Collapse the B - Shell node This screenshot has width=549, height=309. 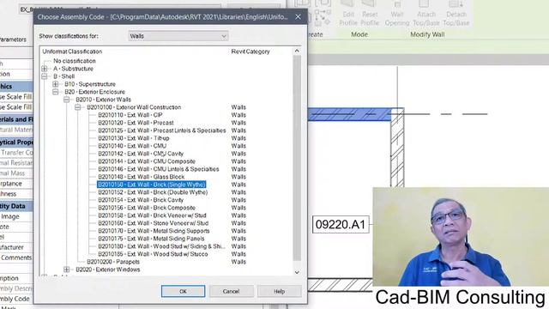point(45,76)
